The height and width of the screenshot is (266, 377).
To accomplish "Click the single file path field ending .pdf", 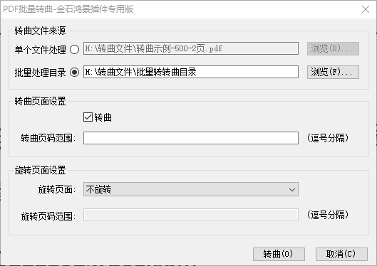I will [191, 48].
